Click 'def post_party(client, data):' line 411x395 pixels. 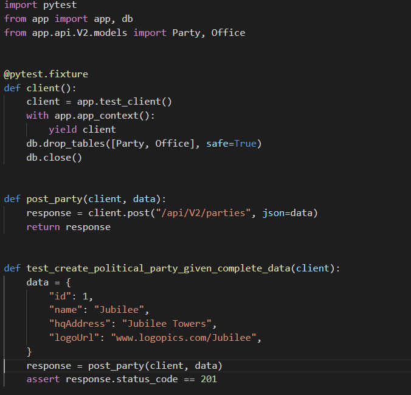[85, 199]
